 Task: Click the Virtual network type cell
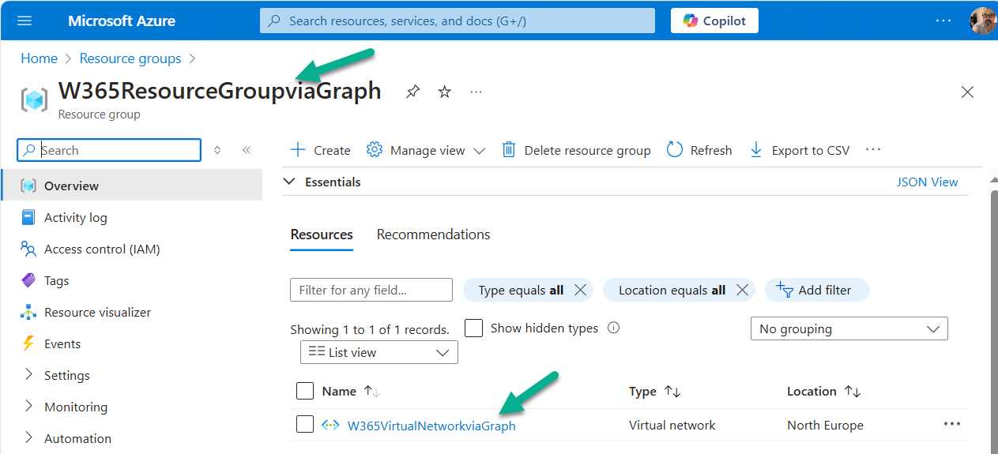[672, 425]
